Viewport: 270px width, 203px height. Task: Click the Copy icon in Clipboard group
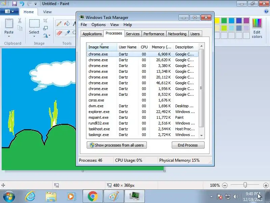pyautogui.click(x=20, y=28)
